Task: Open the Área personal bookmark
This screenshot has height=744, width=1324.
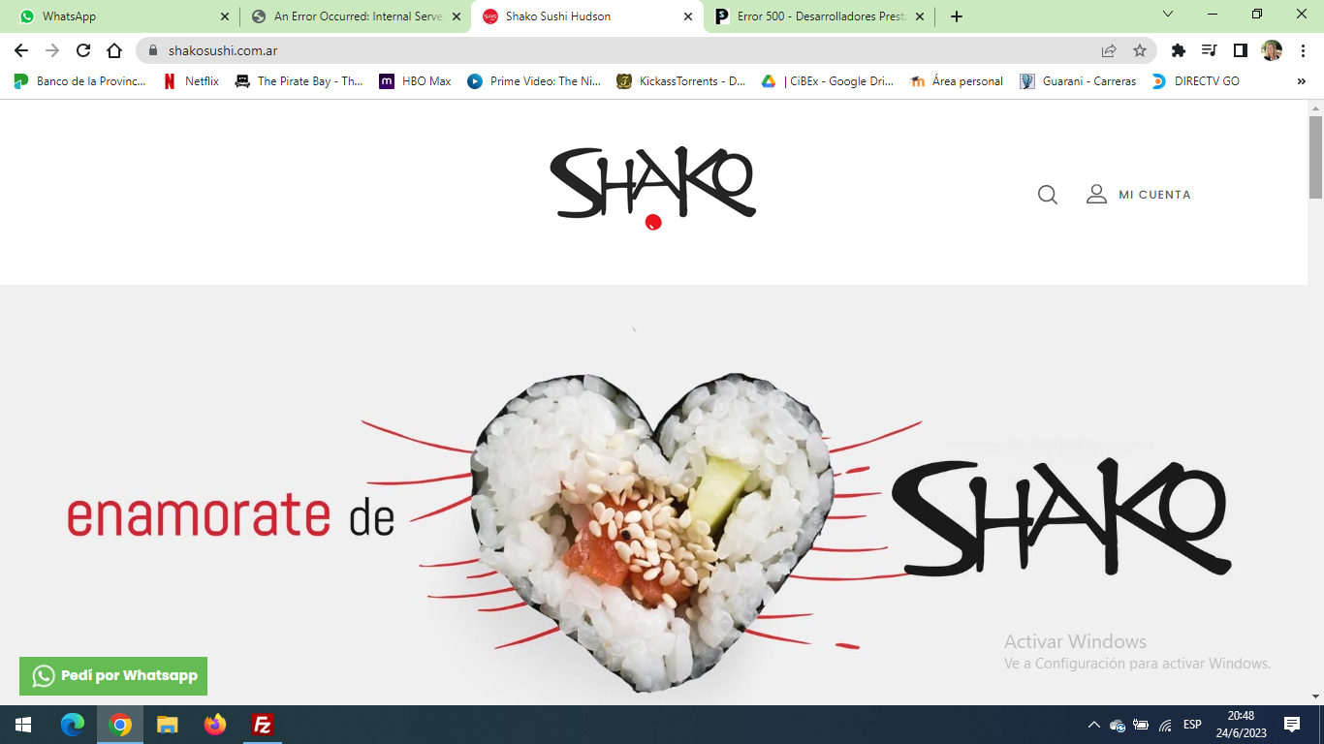Action: [957, 81]
